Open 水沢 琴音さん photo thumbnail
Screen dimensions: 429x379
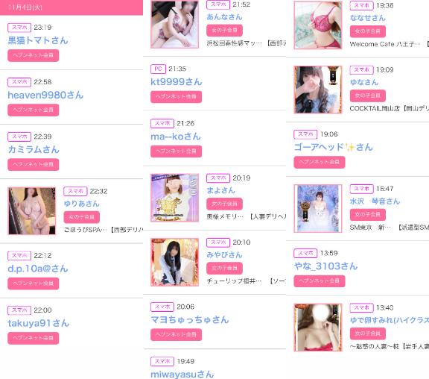coord(318,208)
